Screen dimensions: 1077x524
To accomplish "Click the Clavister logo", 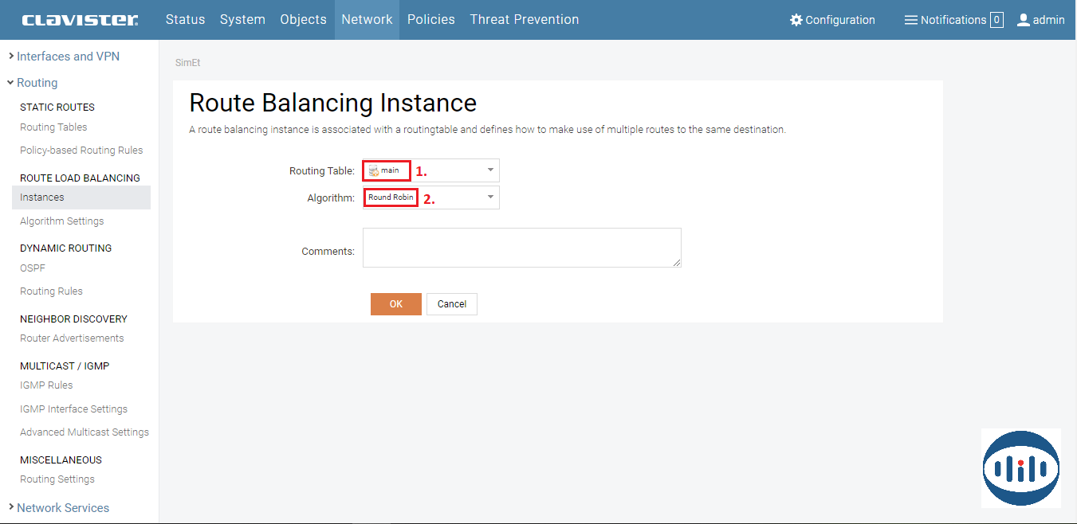I will [x=80, y=20].
